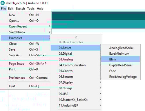
Task: Select Open... in the File menu
Action: [26, 21]
